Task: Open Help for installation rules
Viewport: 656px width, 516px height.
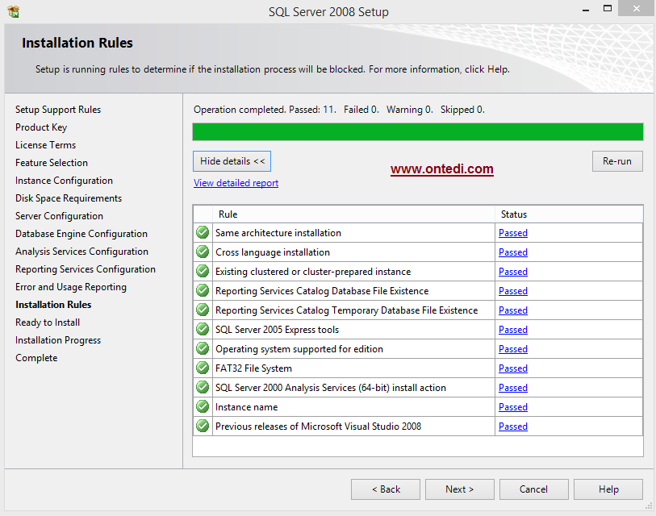Action: click(608, 489)
